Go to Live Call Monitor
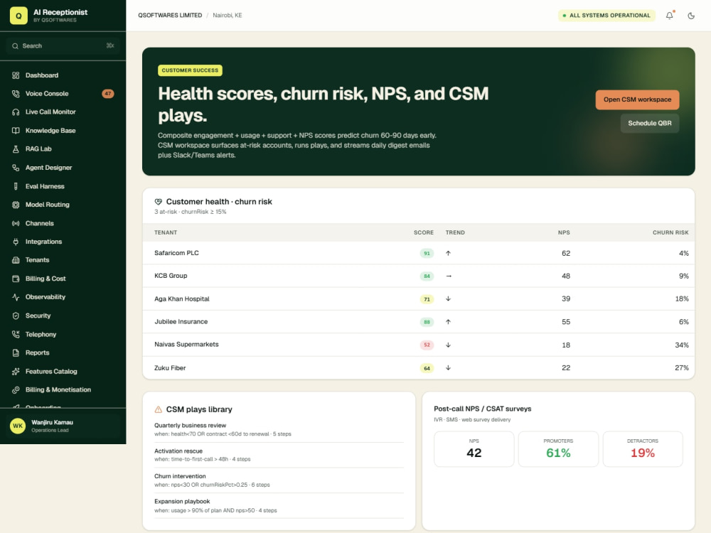711x533 pixels. click(x=63, y=112)
